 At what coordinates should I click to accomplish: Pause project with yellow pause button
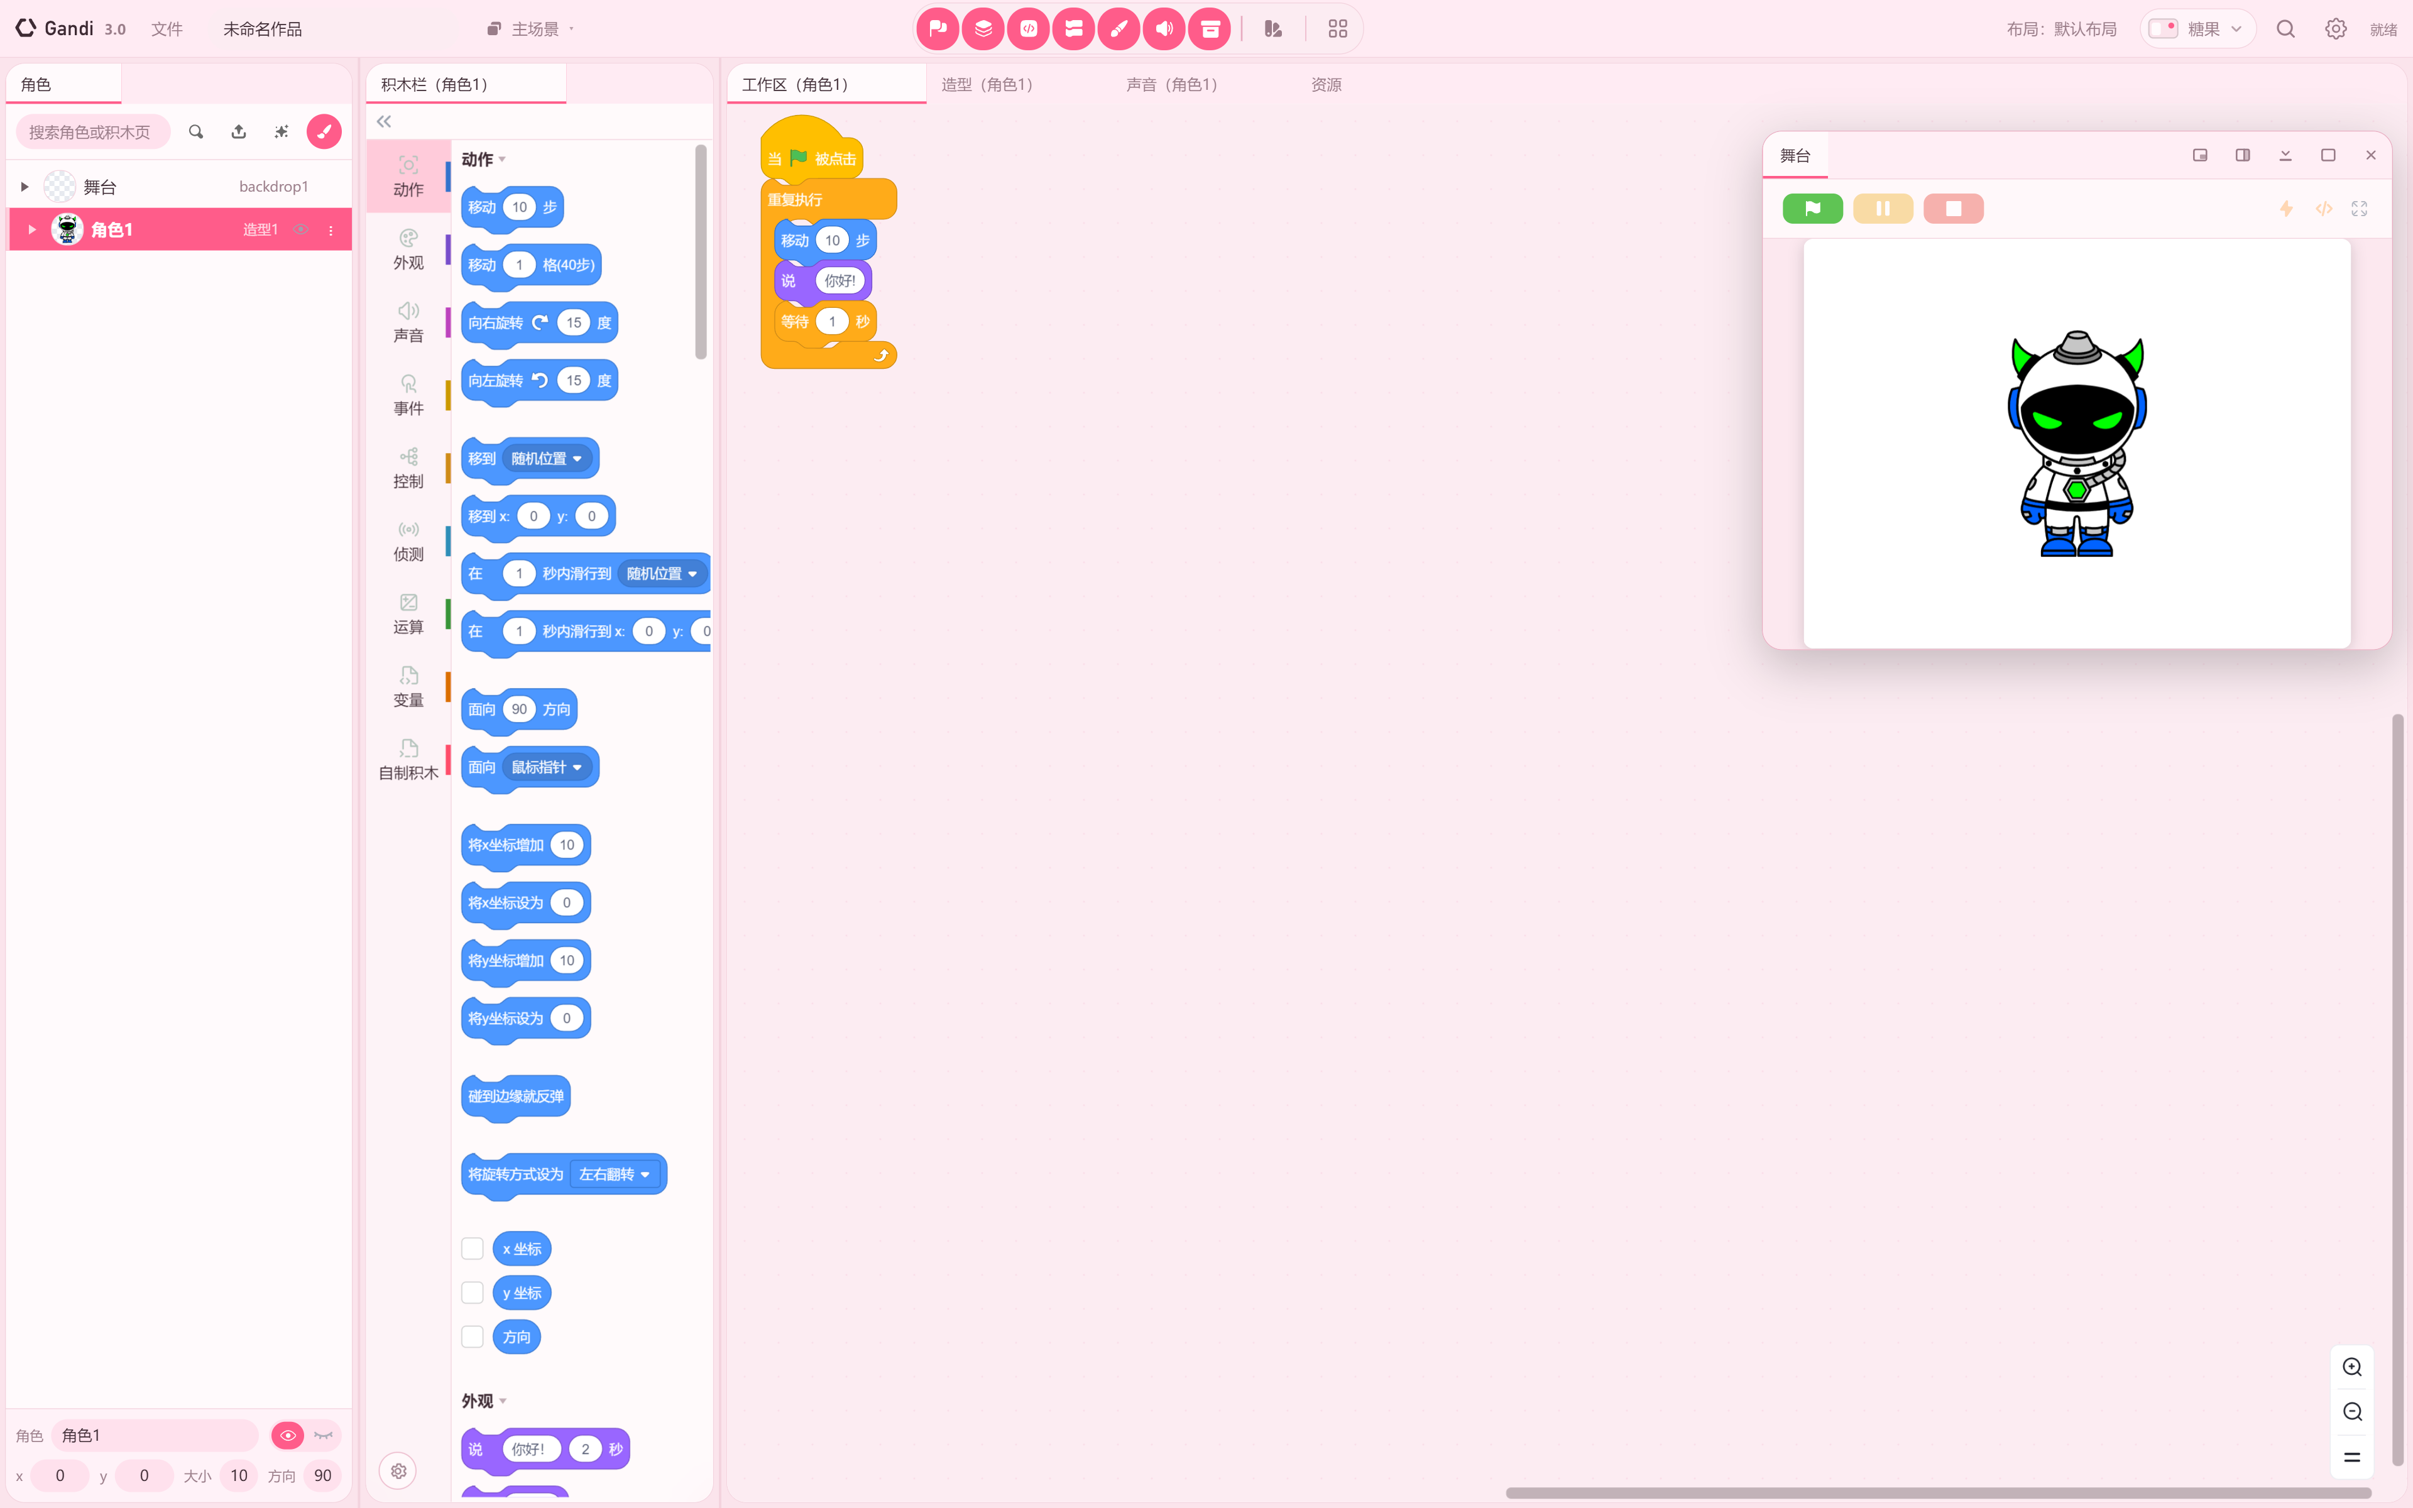[x=1883, y=209]
